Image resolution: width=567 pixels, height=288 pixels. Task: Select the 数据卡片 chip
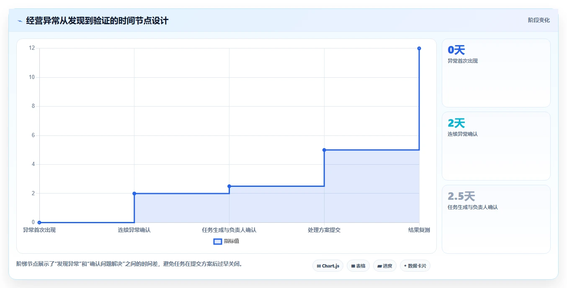click(415, 266)
